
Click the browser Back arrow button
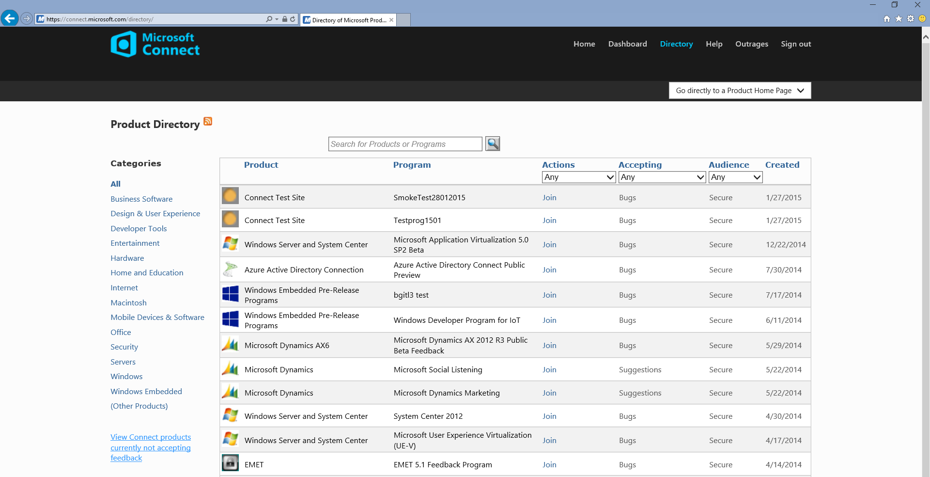(10, 18)
